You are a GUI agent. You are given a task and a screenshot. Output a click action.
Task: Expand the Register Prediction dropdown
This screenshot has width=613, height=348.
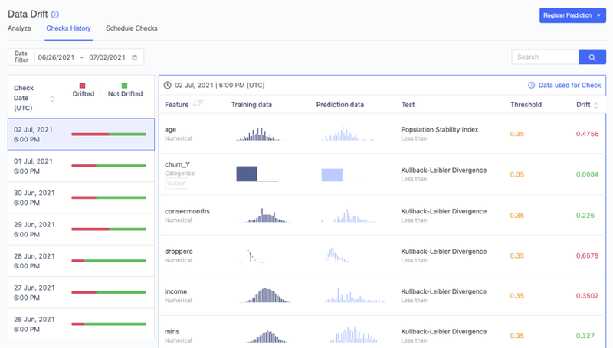point(598,15)
